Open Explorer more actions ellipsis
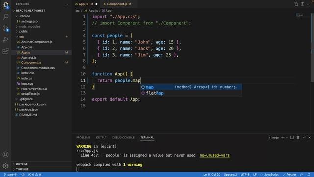The image size is (314, 177). [x=66, y=4]
